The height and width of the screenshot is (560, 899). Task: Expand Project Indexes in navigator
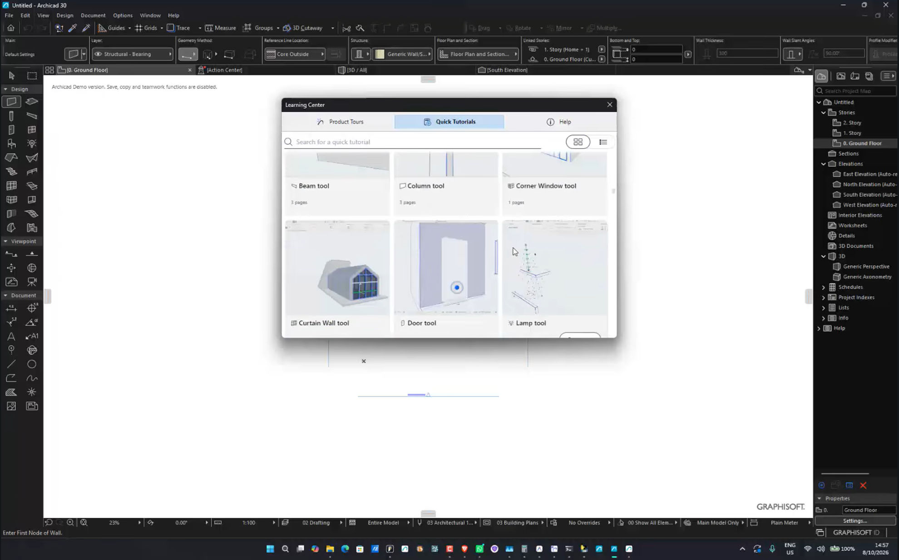click(824, 297)
